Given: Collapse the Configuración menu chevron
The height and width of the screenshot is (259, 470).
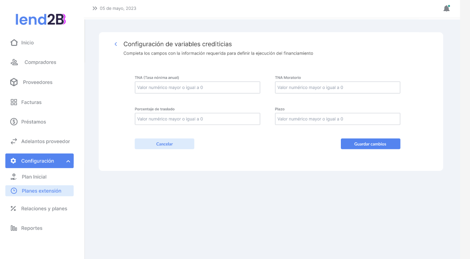Looking at the screenshot, I should click(x=68, y=161).
